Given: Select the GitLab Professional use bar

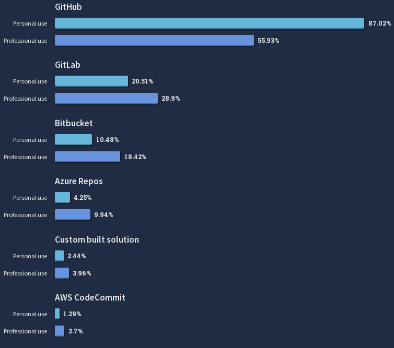Looking at the screenshot, I should tap(106, 99).
